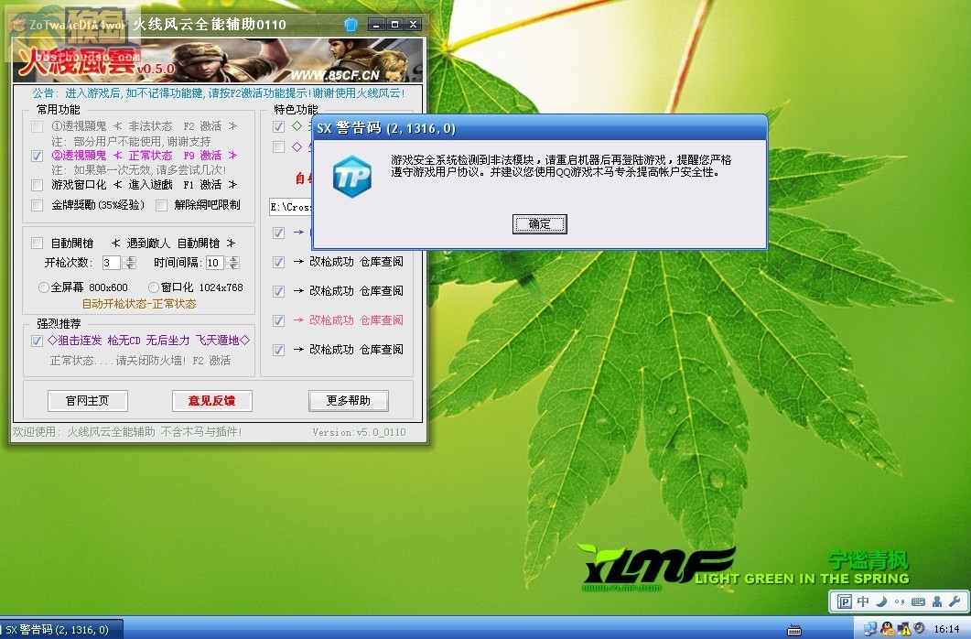Select the 窗口化 1024x768 radio button
The height and width of the screenshot is (639, 971).
(x=154, y=287)
